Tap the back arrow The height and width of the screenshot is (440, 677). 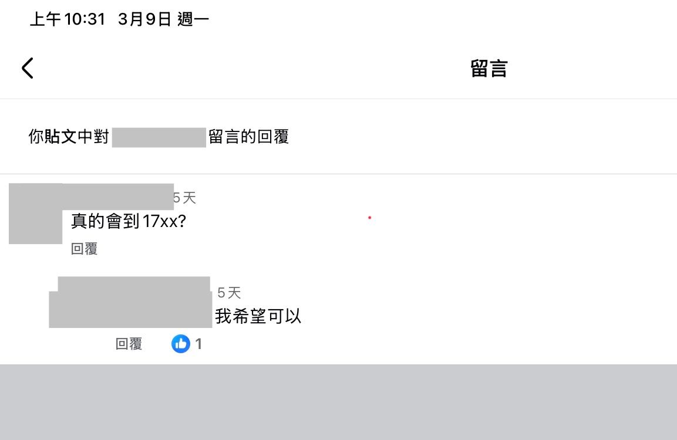tap(28, 68)
